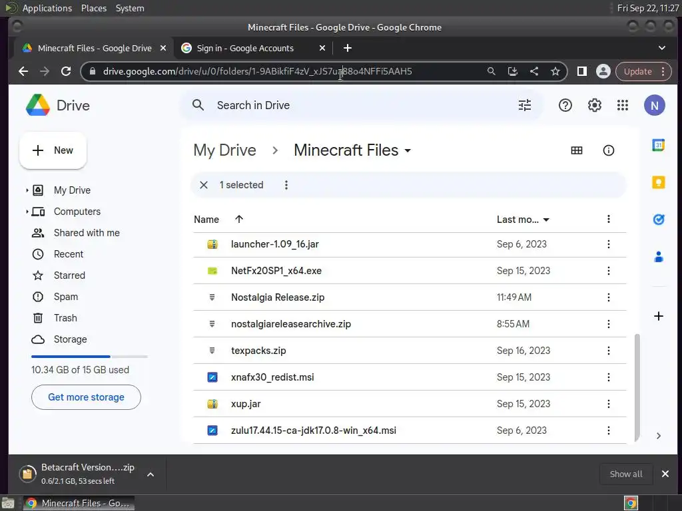Screen dimensions: 682x511
Task: Expand the Computers tree arrow
Action: (x=27, y=212)
